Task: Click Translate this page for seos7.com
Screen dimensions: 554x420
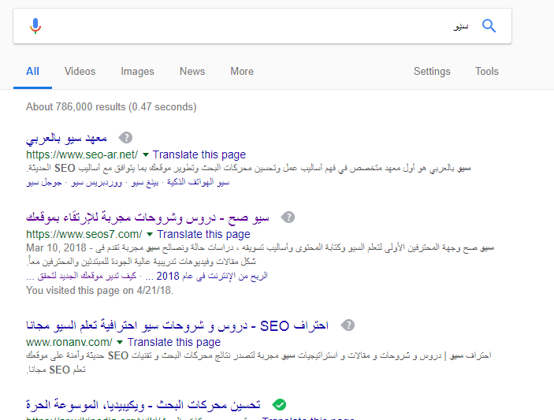Action: click(203, 234)
